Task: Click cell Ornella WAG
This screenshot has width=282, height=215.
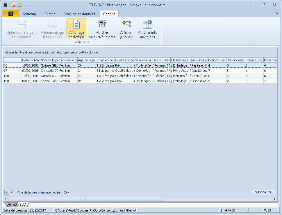Action: tap(49, 76)
